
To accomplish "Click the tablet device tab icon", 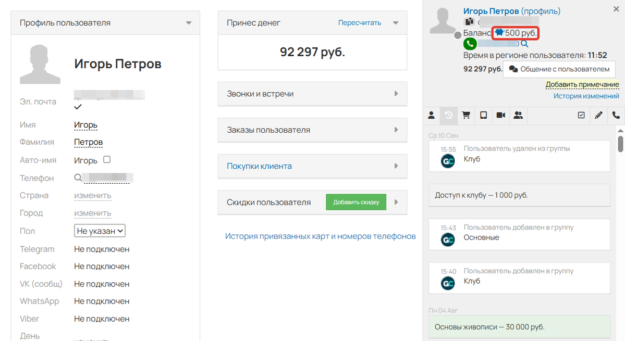I will tap(483, 116).
